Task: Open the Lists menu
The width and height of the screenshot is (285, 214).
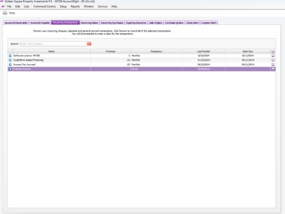Action: pos(27,7)
